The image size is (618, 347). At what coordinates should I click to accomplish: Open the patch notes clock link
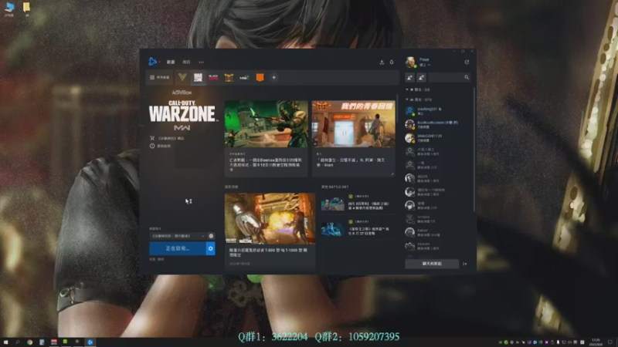pos(161,146)
